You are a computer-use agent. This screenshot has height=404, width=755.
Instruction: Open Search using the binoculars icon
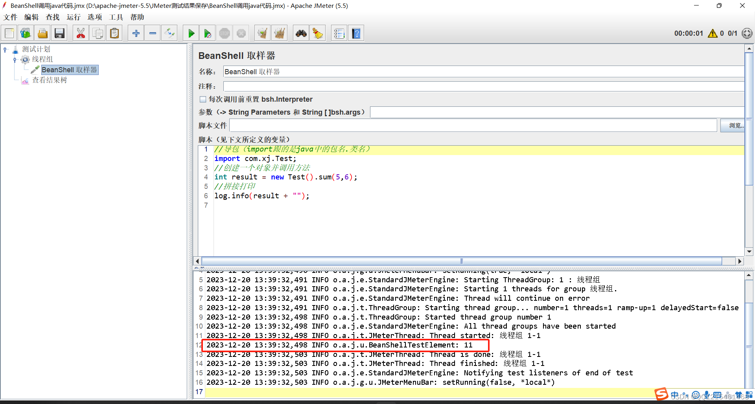click(301, 33)
